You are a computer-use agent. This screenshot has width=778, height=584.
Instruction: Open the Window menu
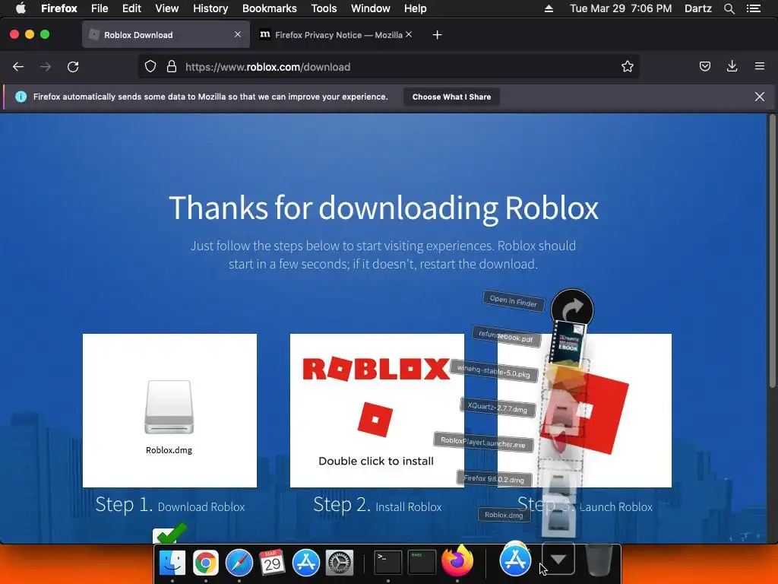tap(371, 8)
